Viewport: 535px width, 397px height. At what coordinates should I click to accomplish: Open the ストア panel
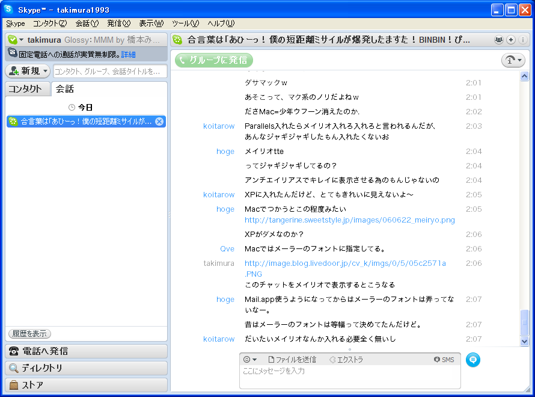tap(87, 385)
